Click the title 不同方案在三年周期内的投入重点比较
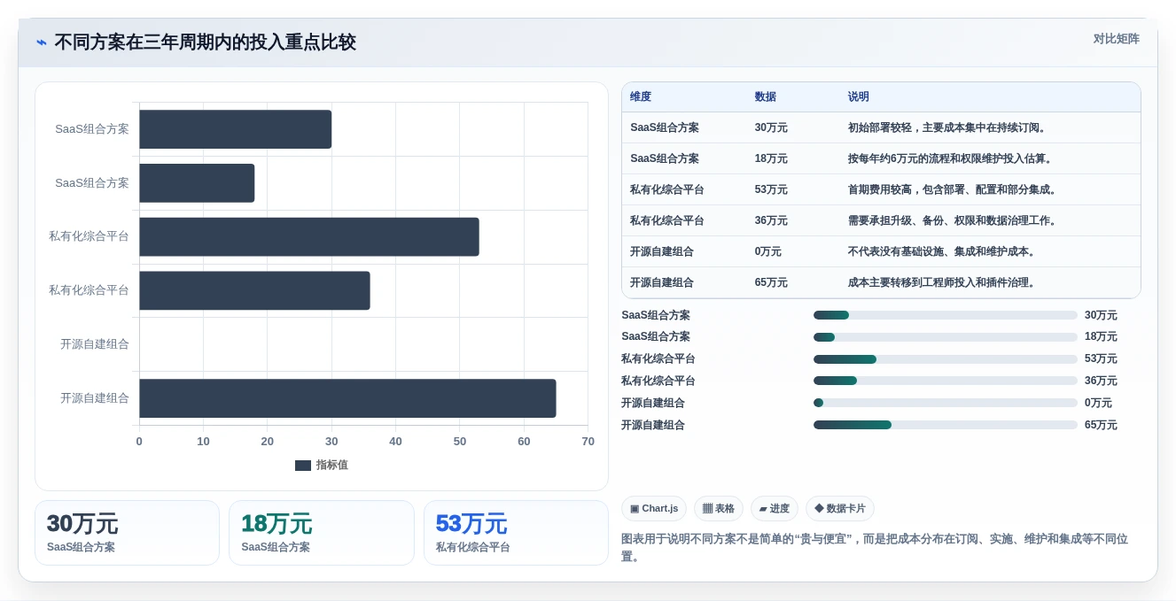Viewport: 1176px width, 601px height. pyautogui.click(x=205, y=42)
